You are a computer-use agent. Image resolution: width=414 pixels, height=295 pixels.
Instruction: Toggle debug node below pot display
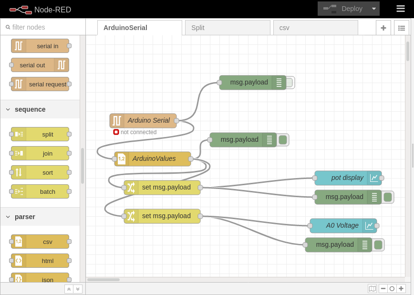point(388,197)
